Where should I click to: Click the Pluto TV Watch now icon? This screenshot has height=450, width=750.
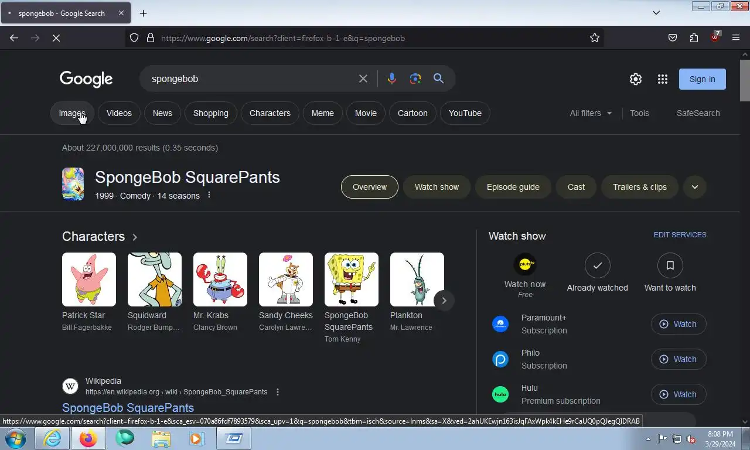[x=525, y=264]
